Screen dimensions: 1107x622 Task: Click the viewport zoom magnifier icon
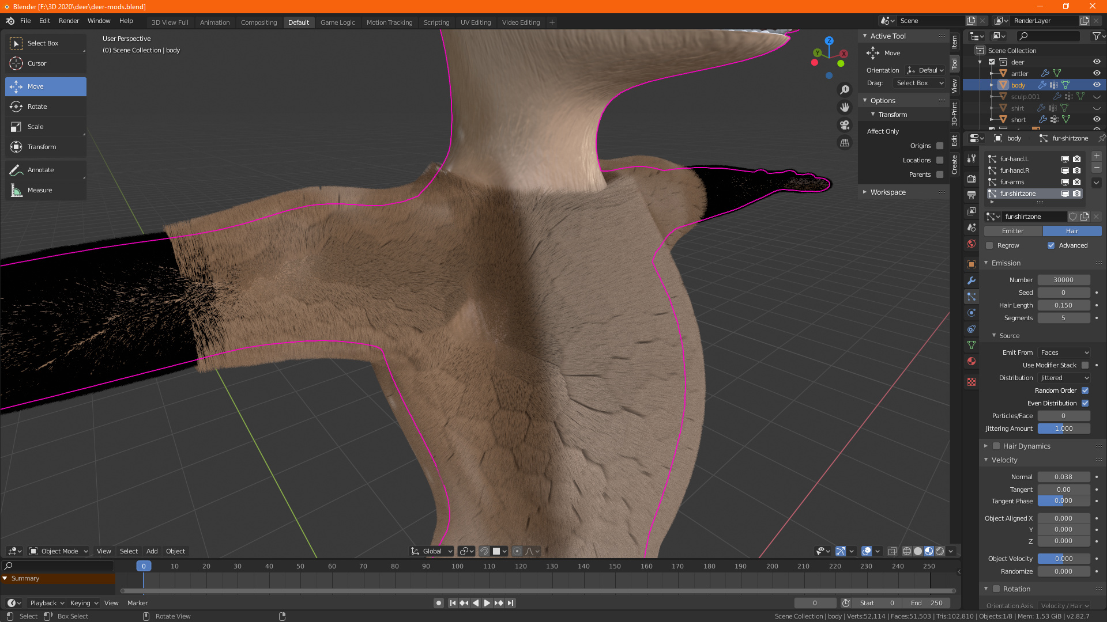pyautogui.click(x=845, y=90)
